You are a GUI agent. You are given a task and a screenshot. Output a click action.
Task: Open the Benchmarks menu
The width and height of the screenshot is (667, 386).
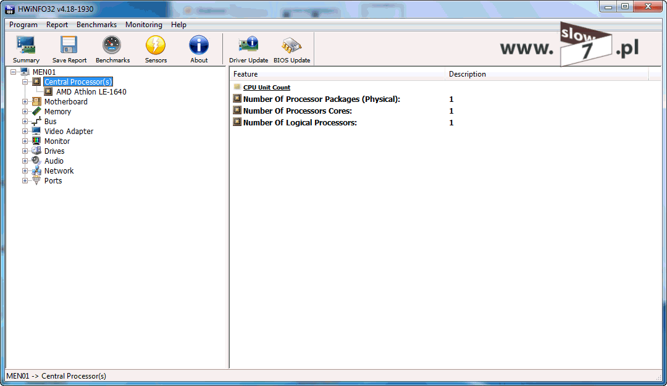point(96,25)
